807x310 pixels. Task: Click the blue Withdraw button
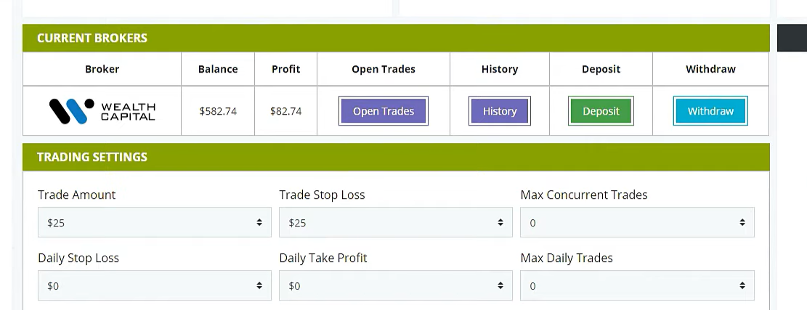pos(710,111)
